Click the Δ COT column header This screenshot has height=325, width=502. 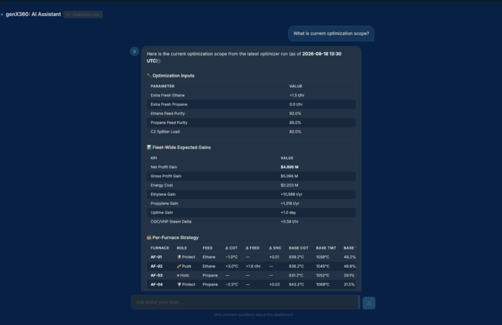tap(231, 248)
